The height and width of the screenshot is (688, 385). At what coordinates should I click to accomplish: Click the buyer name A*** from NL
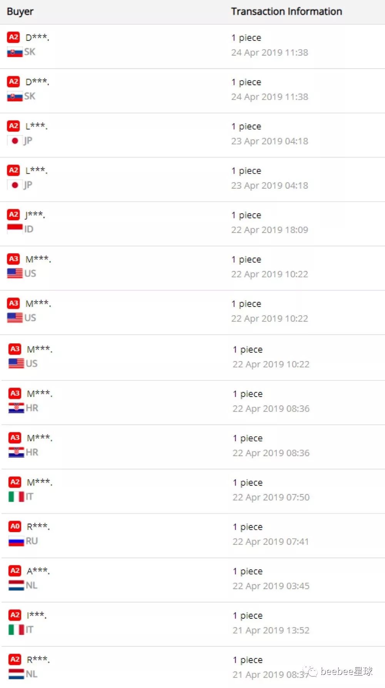pyautogui.click(x=38, y=571)
